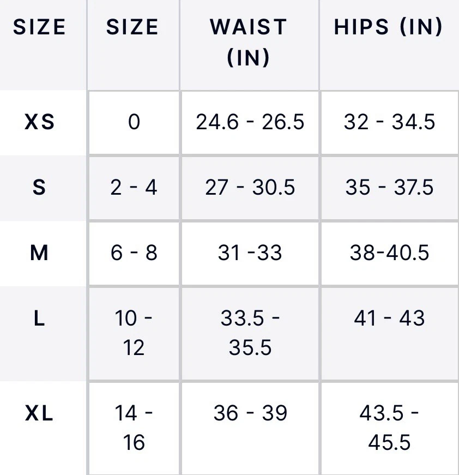
Task: Click hips range 38-40.5
Action: point(389,252)
